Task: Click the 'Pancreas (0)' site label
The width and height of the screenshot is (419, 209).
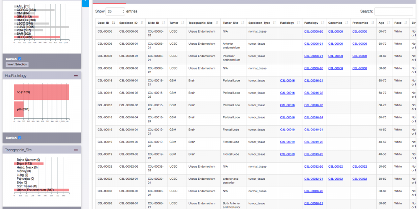Action: 26,178
